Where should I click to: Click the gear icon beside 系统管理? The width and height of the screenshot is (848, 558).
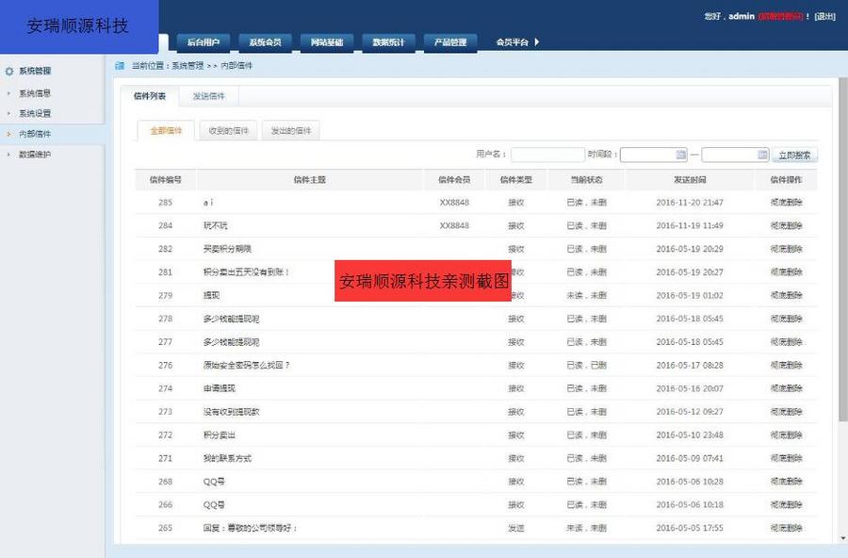8,70
